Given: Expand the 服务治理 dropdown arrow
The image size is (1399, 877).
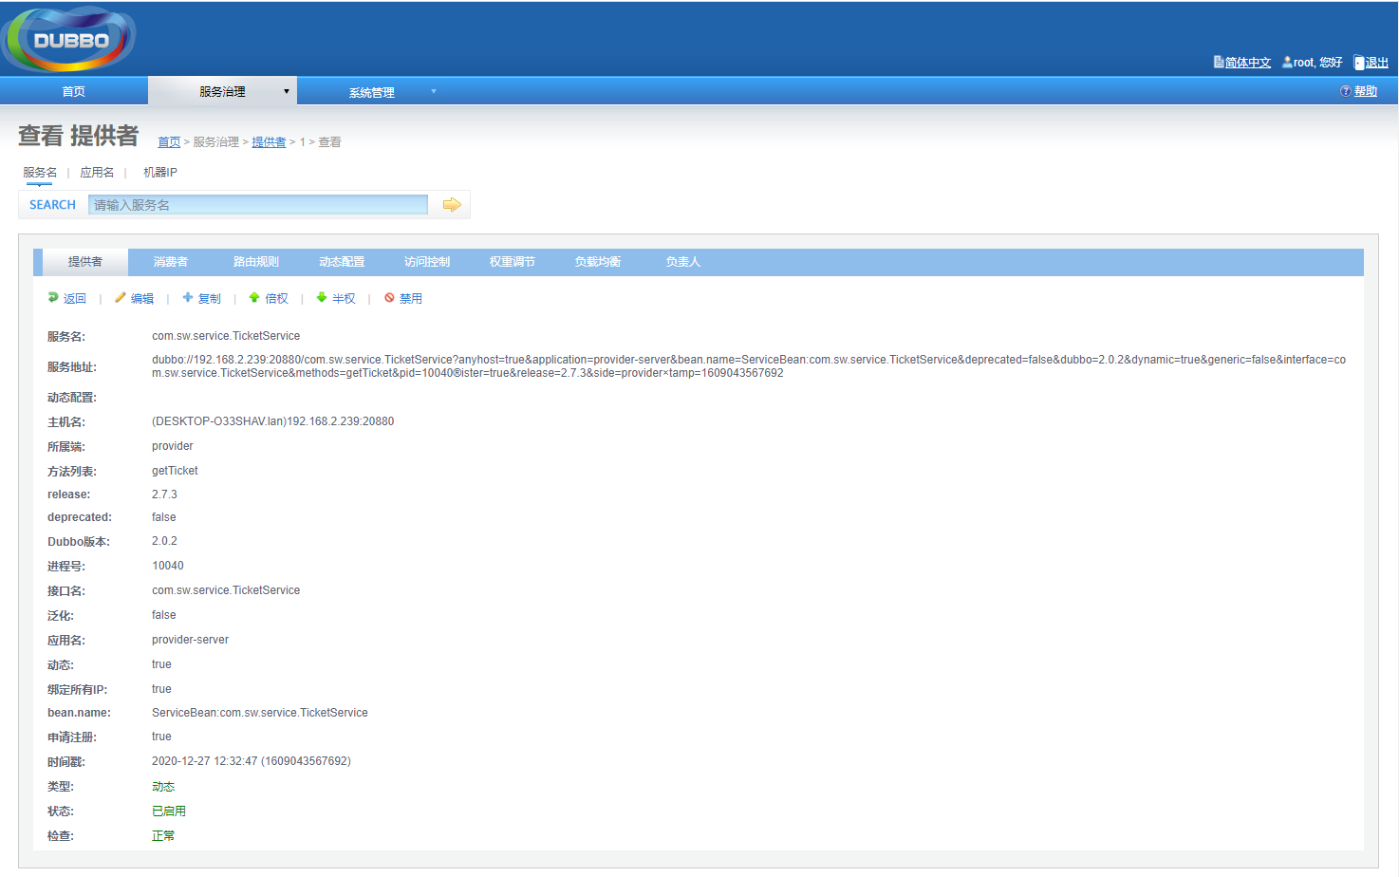Looking at the screenshot, I should point(286,91).
